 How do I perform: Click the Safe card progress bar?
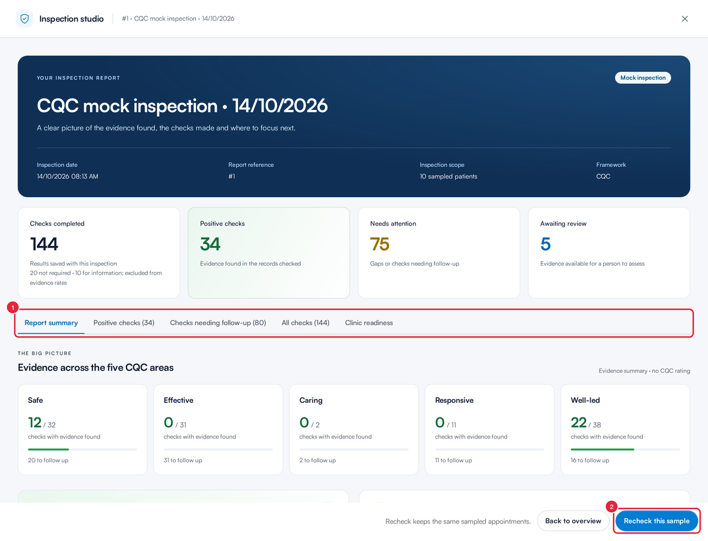point(83,449)
